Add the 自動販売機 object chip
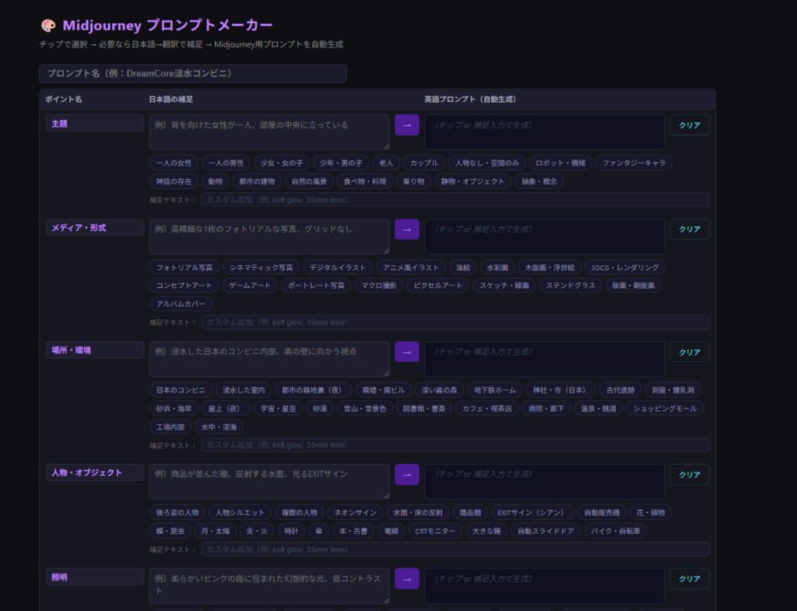797x611 pixels. point(602,512)
